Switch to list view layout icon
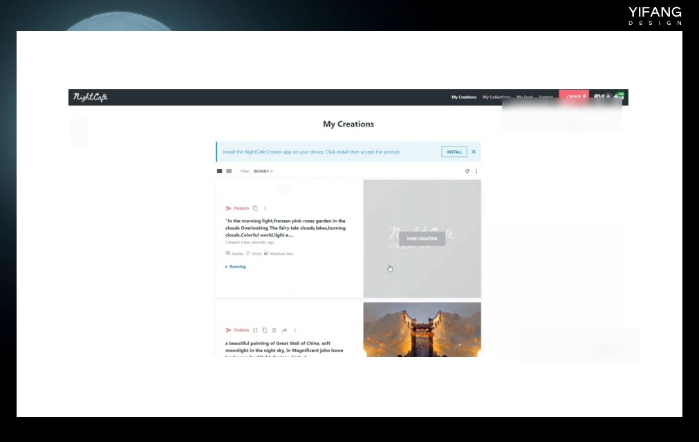699x442 pixels. click(220, 171)
